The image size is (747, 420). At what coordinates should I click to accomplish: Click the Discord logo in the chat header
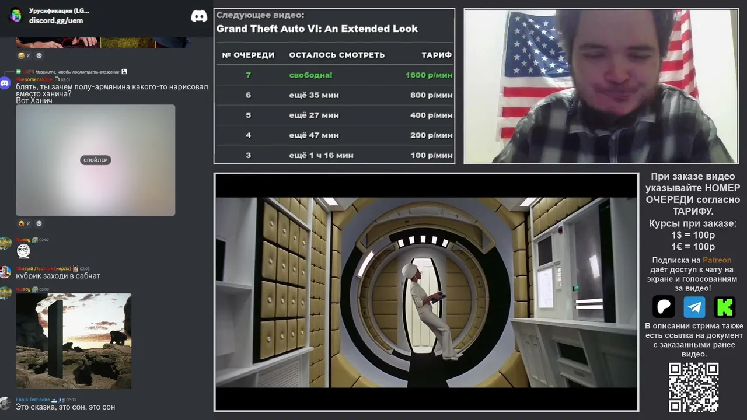point(199,16)
